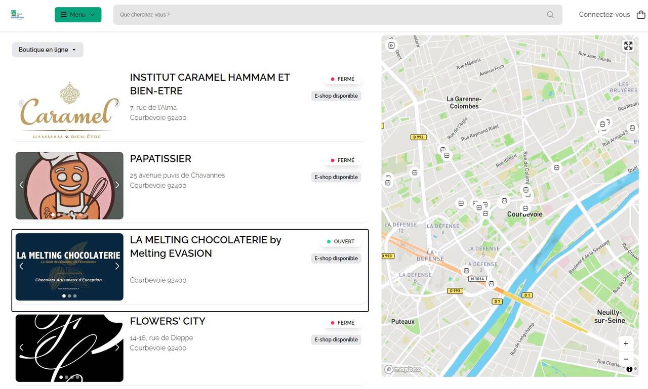Open the map attribution info icon
648x389 pixels.
(629, 369)
